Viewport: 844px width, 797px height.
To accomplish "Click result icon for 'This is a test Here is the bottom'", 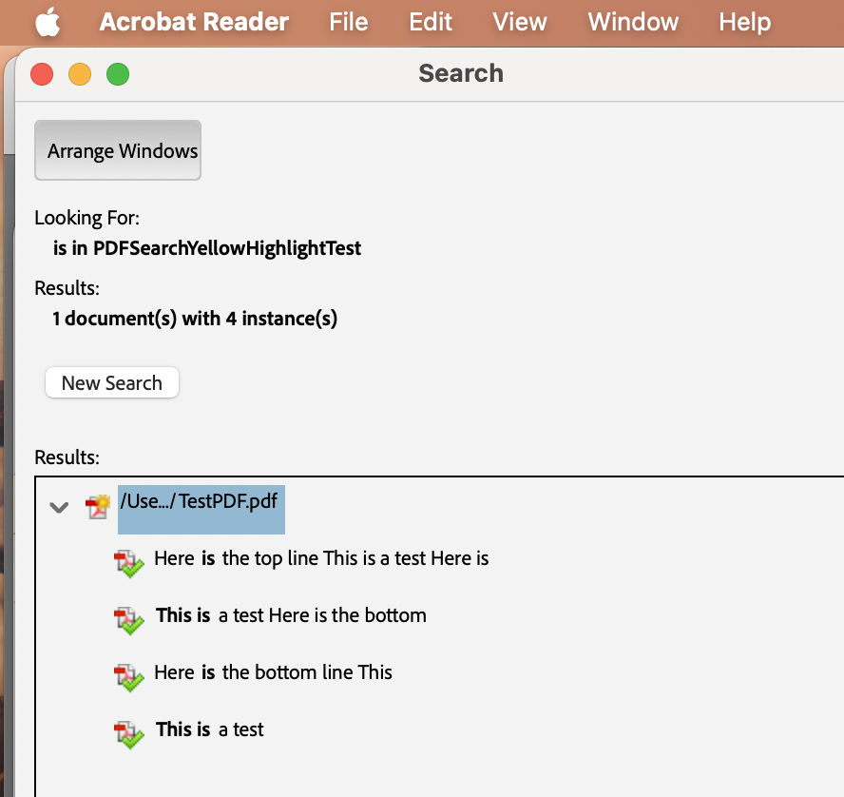I will tap(128, 620).
